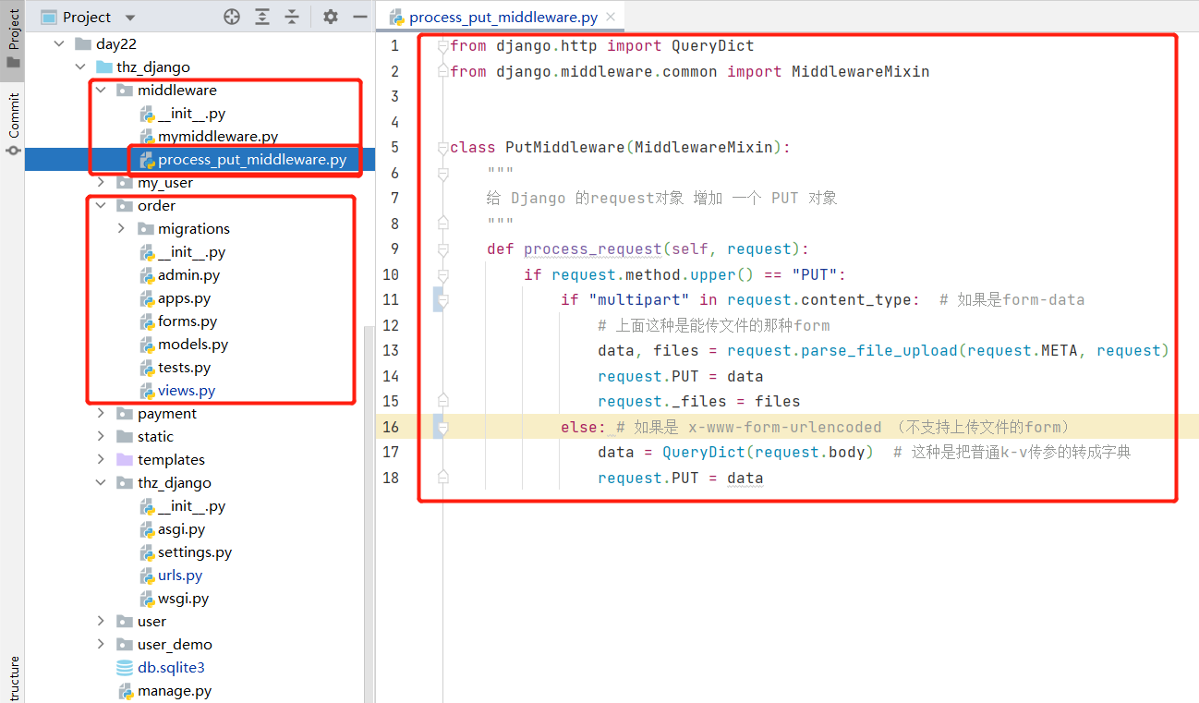The width and height of the screenshot is (1199, 703).
Task: Select the process_put_middleware.py editor tab
Action: [503, 17]
